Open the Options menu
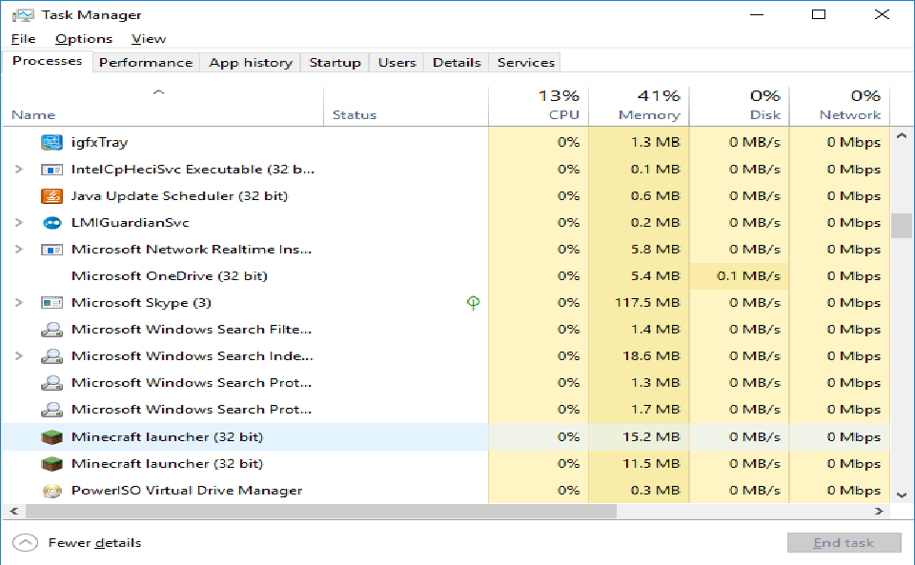This screenshot has height=565, width=915. click(84, 39)
